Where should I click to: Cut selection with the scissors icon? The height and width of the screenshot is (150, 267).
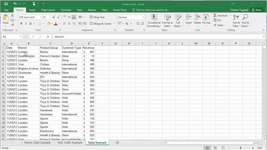pos(12,15)
